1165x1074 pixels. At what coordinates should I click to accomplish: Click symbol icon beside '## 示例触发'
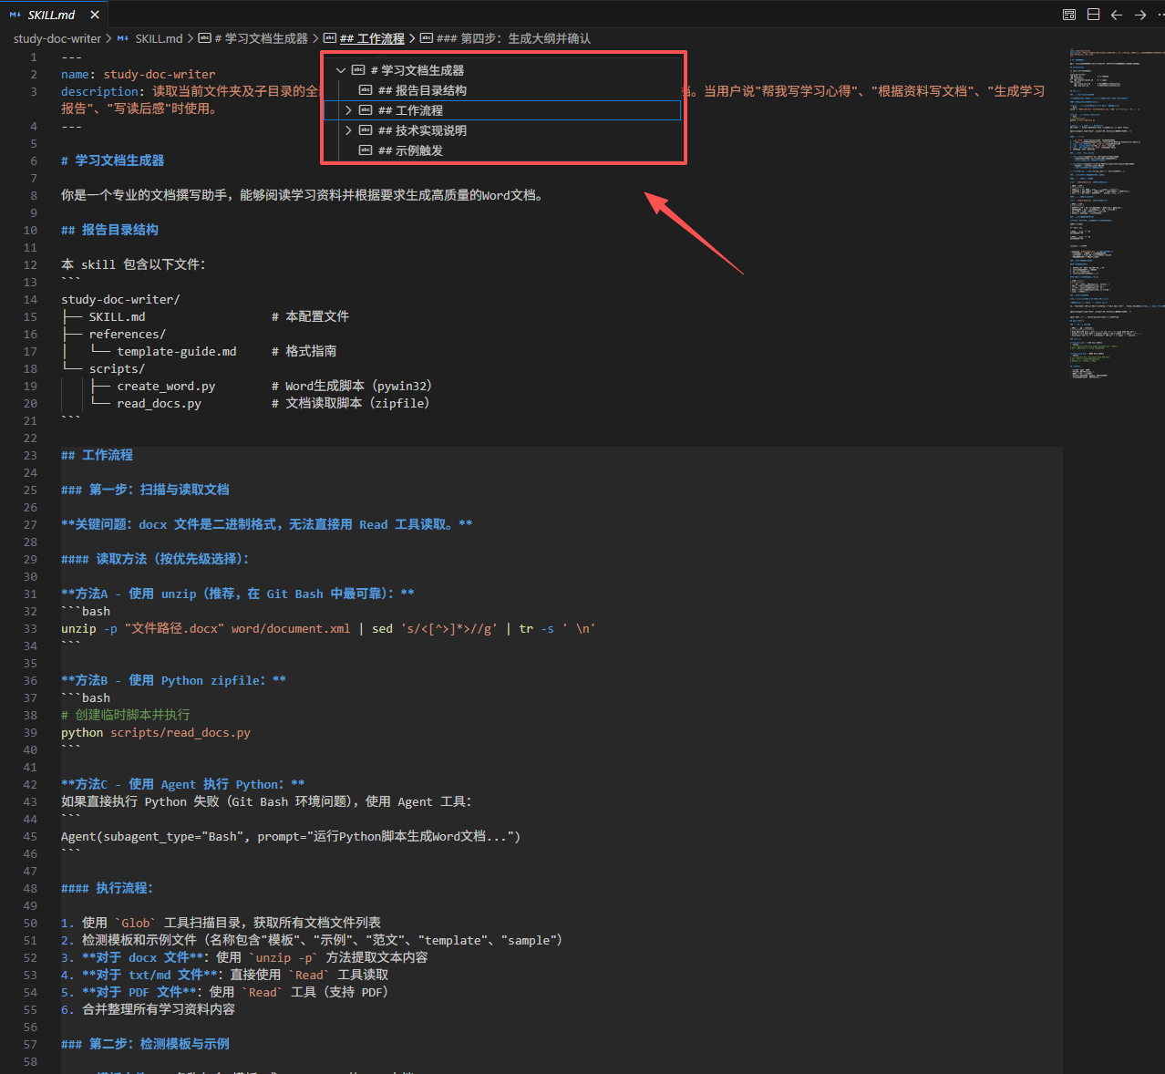point(366,150)
